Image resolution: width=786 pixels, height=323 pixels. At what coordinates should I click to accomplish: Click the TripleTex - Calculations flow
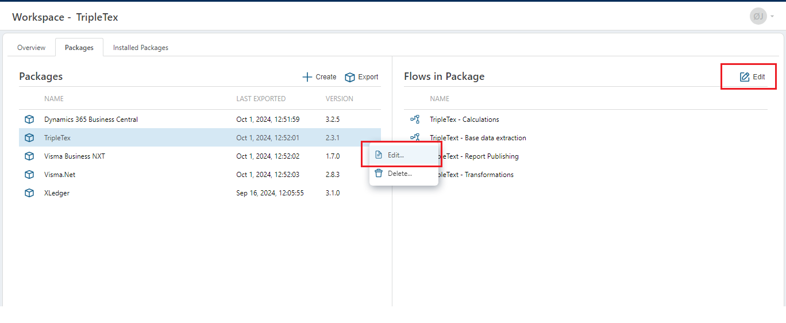point(464,120)
